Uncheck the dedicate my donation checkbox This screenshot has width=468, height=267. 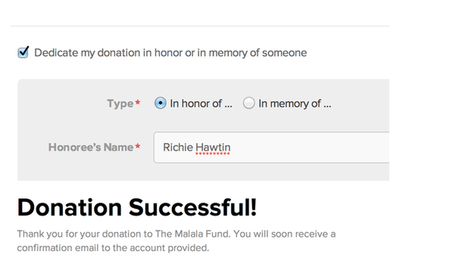tap(23, 53)
